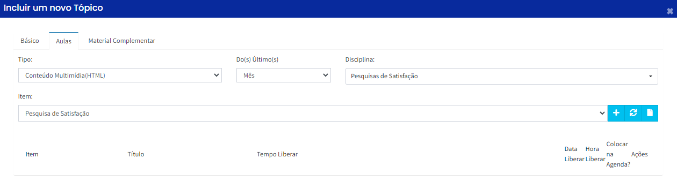The width and height of the screenshot is (677, 196).
Task: Click the dialog title Incluir um novo Tópico
Action: coord(54,8)
